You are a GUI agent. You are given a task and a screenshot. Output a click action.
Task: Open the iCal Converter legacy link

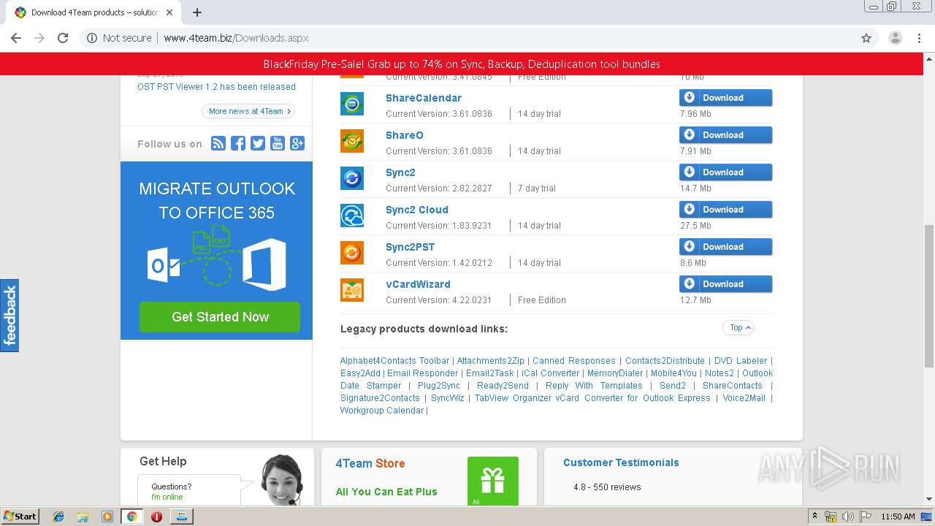coord(550,373)
